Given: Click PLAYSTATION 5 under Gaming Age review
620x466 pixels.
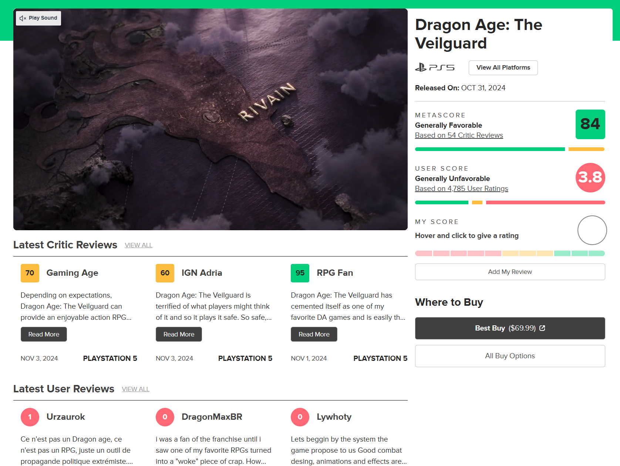Looking at the screenshot, I should [110, 358].
